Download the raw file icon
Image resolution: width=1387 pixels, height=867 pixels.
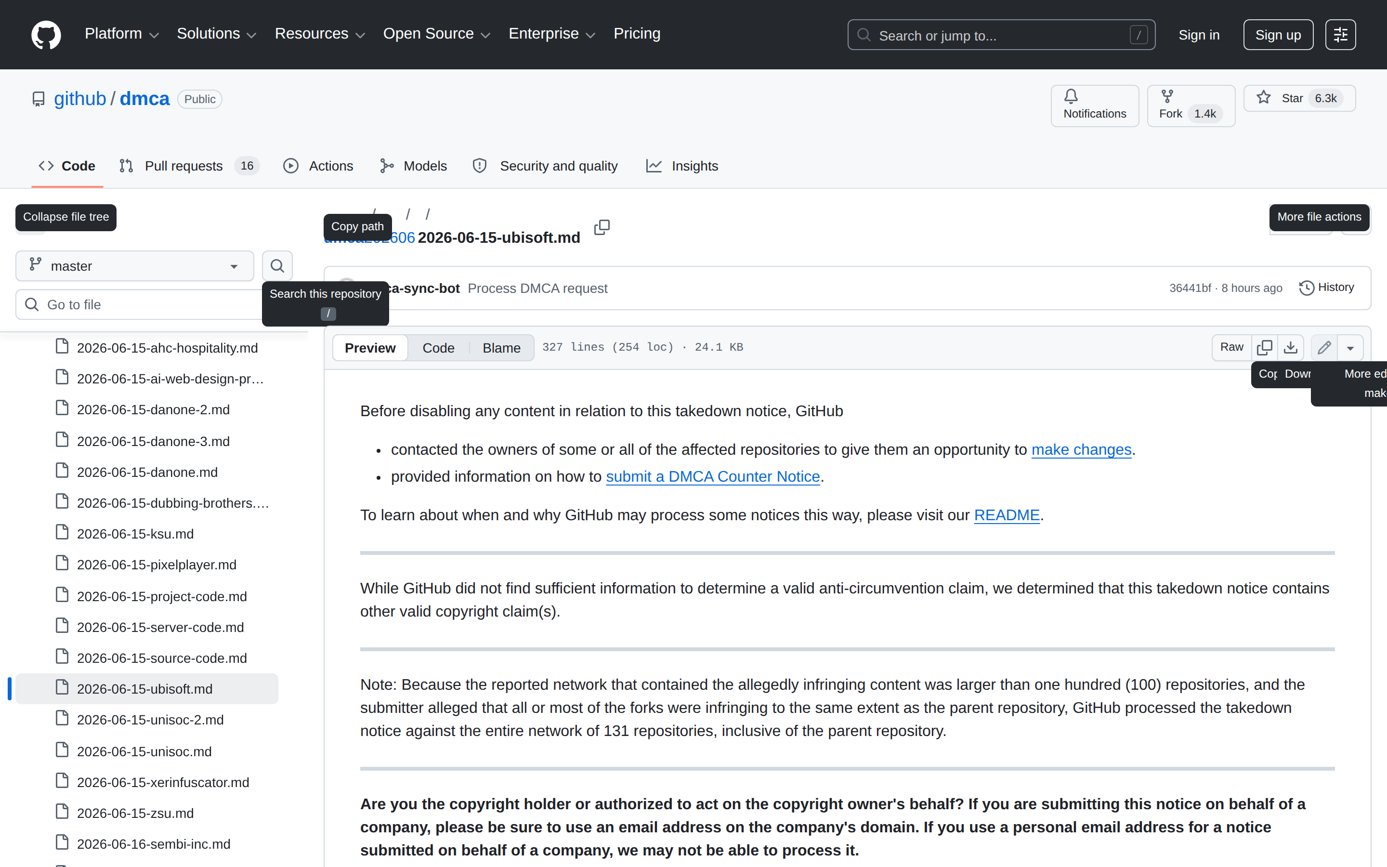click(x=1291, y=347)
